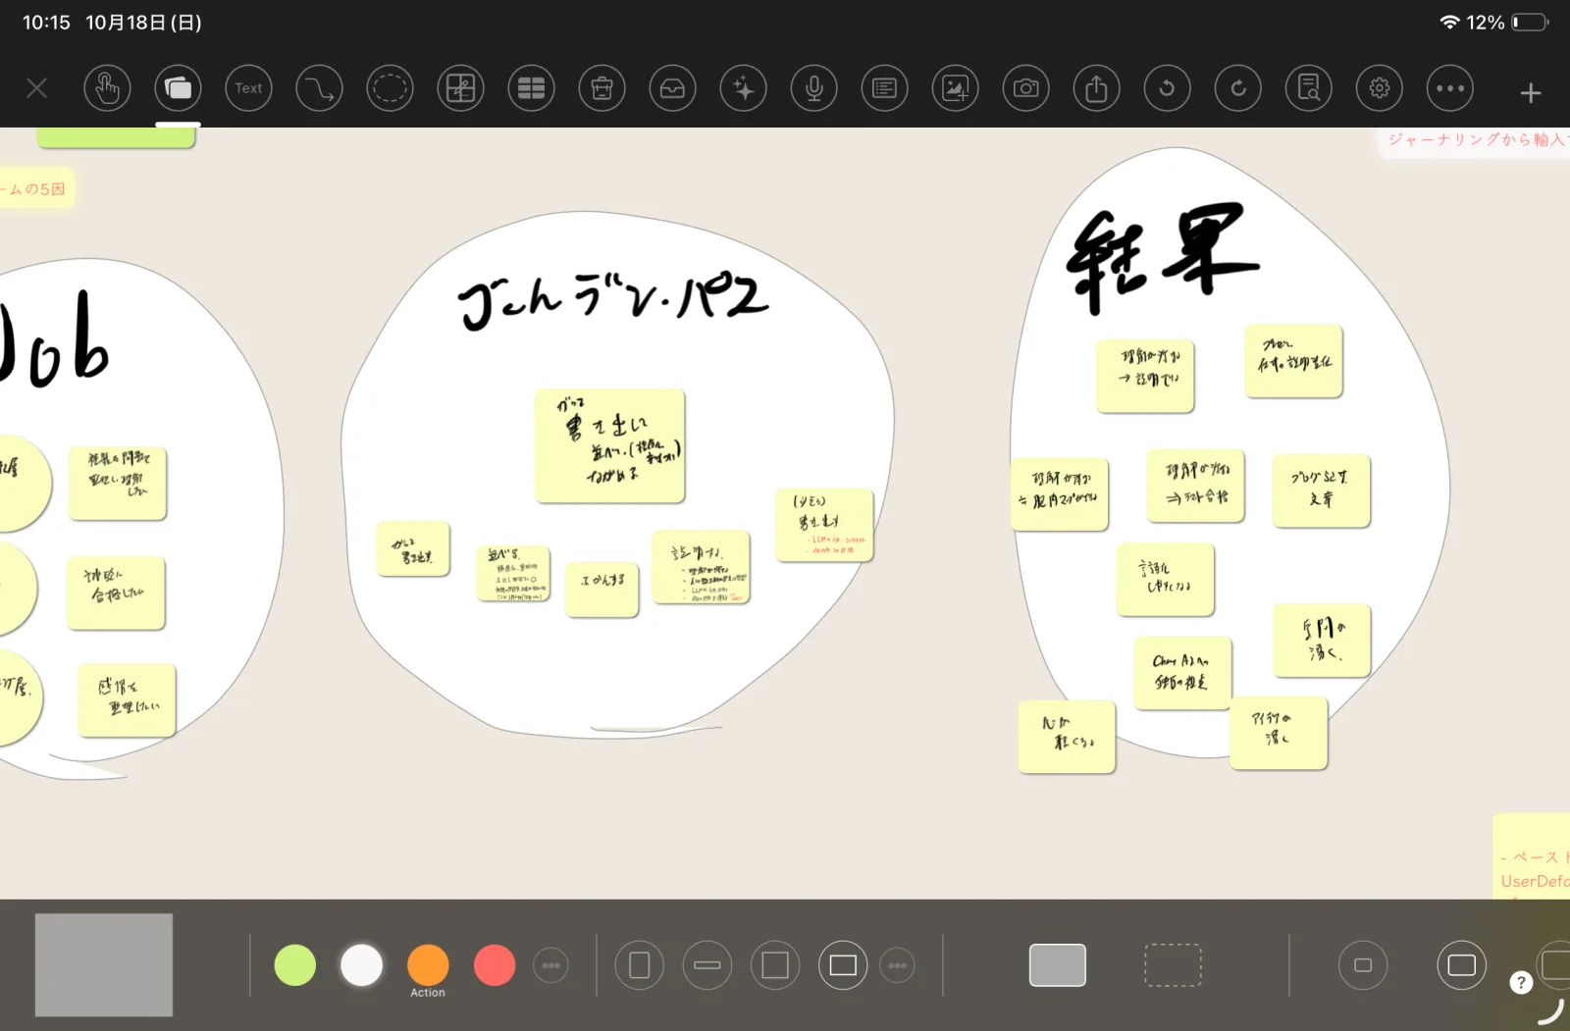This screenshot has height=1031, width=1570.
Task: Show more color options
Action: [x=550, y=965]
